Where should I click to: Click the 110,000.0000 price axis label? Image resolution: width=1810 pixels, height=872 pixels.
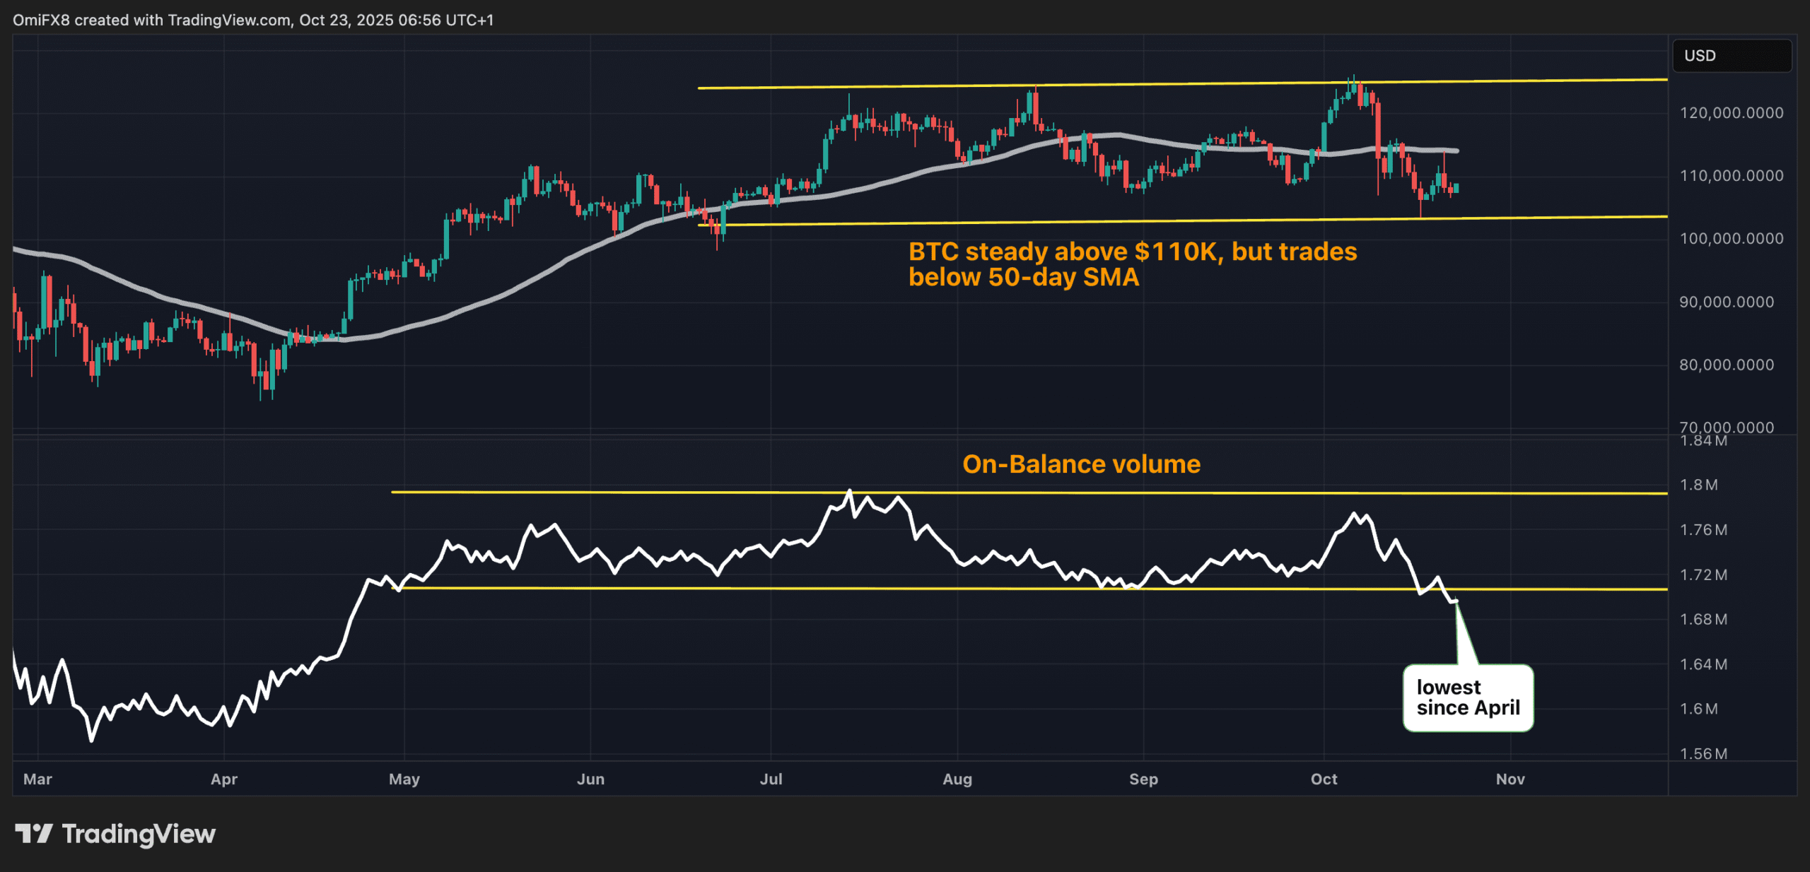coord(1731,175)
